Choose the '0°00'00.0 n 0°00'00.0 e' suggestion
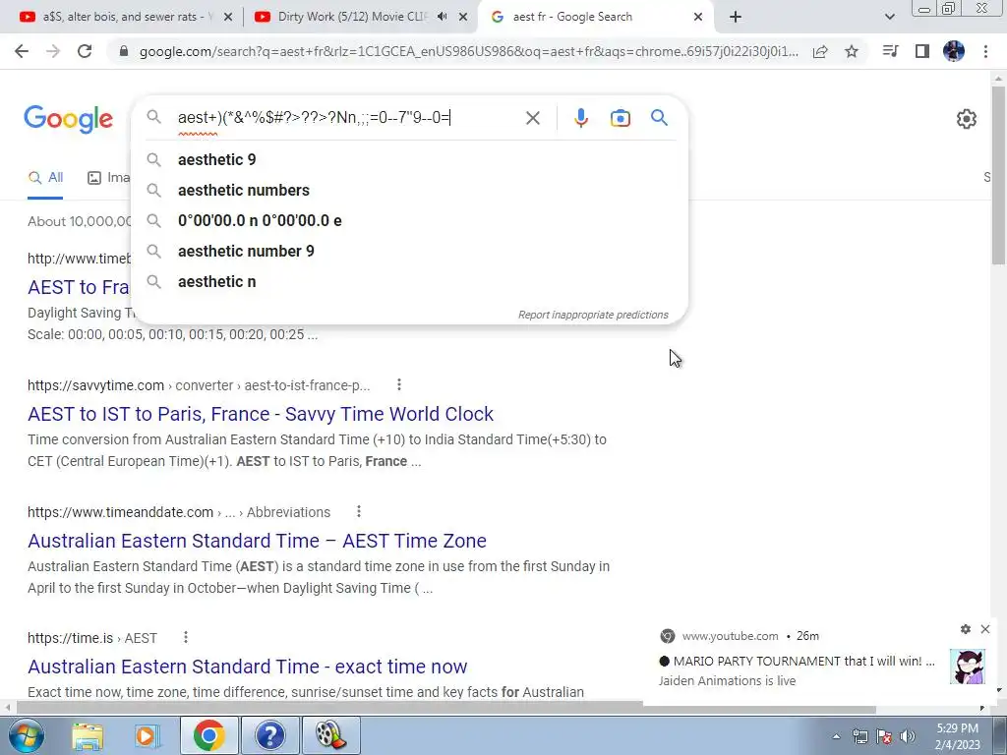 coord(409,220)
